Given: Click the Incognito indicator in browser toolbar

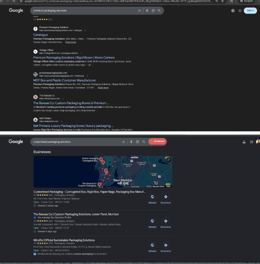Looking at the screenshot, I should [x=246, y=1].
